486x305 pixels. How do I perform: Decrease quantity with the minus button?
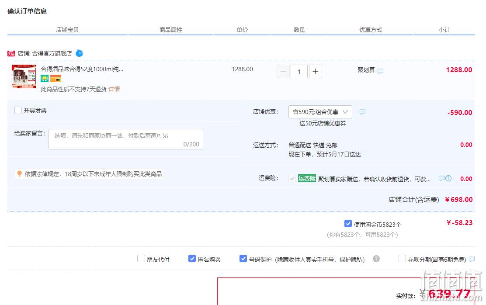coord(283,72)
